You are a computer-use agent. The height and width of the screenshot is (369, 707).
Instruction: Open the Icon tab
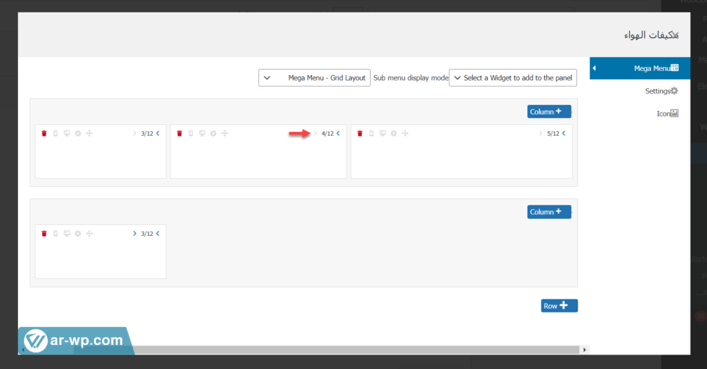tap(668, 114)
